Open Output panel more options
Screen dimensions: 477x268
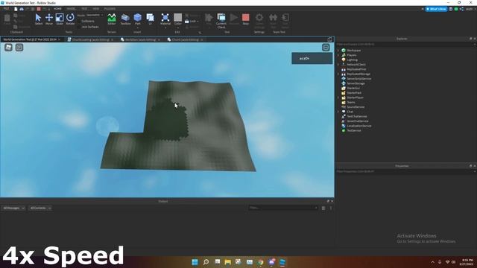pos(331,208)
